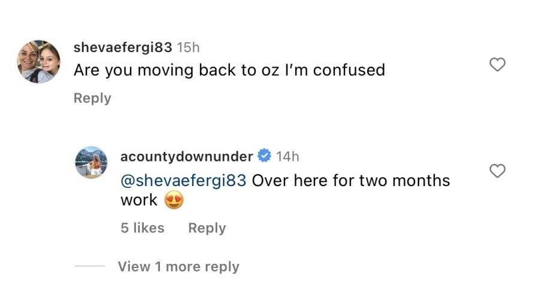Click the heart-eyes emoji in the reply
The width and height of the screenshot is (539, 298).
tap(174, 200)
